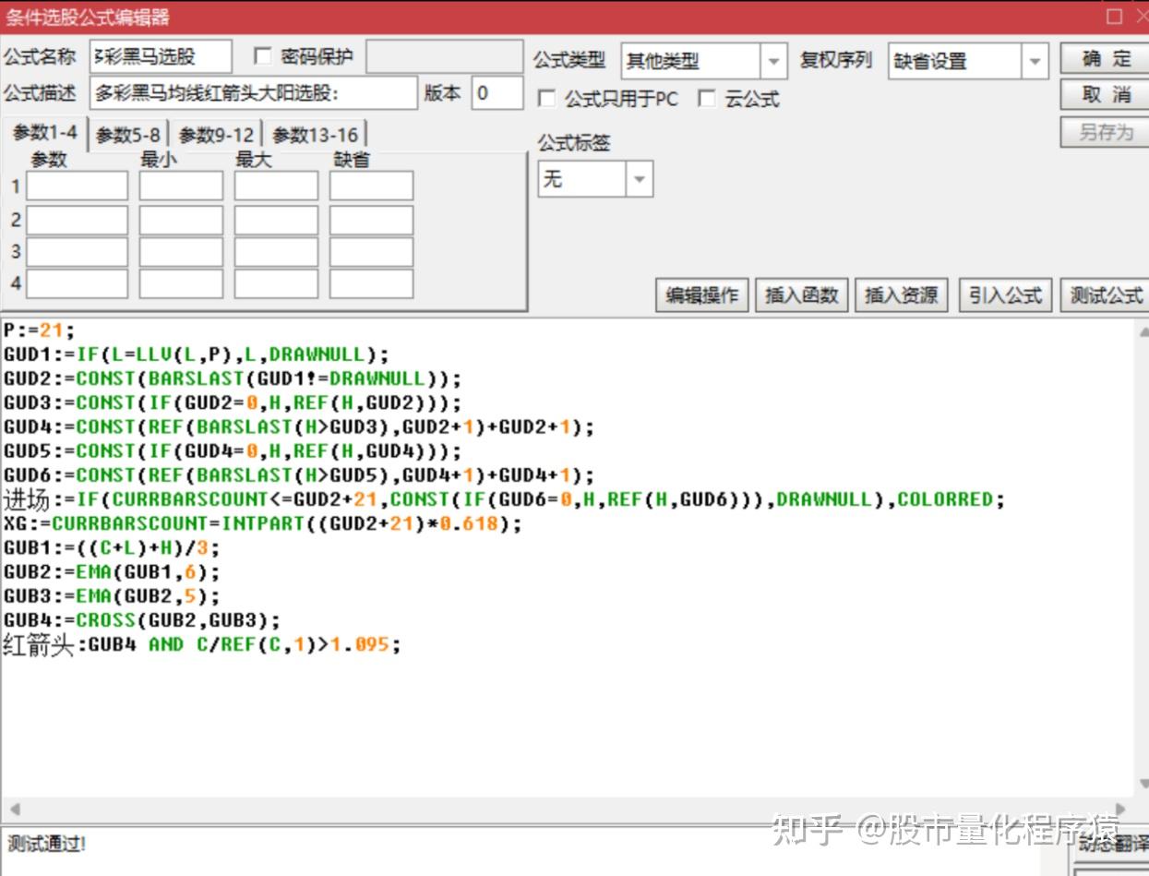Click row 1 最大 field
This screenshot has width=1149, height=876.
click(276, 186)
